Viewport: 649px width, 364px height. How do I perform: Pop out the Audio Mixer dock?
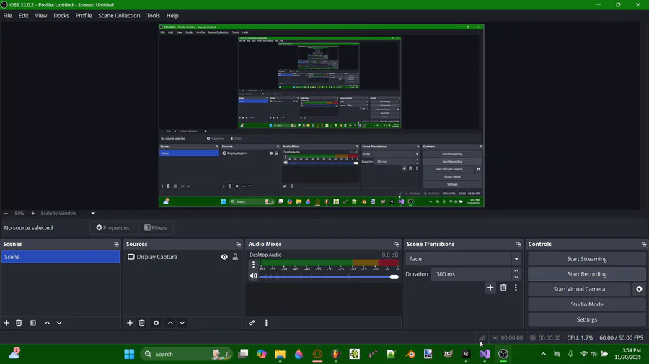click(x=397, y=245)
